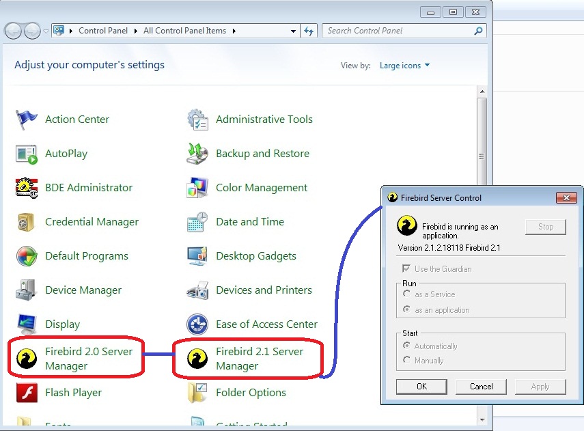
Task: Open the recent pages dropdown arrow
Action: [46, 31]
